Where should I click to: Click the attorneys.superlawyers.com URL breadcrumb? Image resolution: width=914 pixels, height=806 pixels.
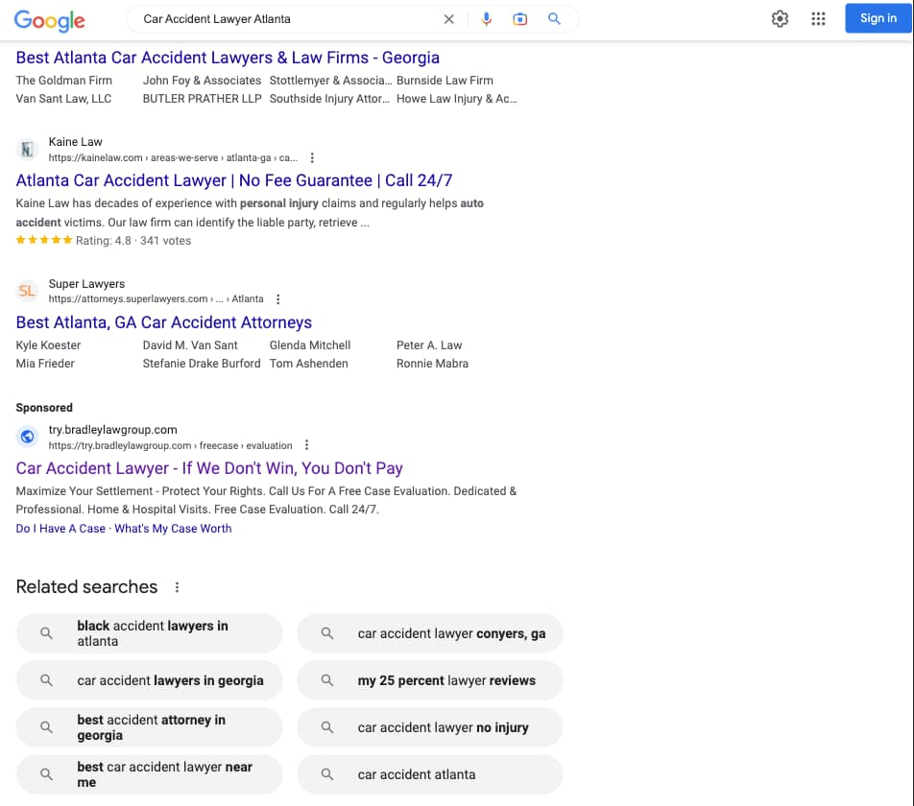[x=156, y=298]
